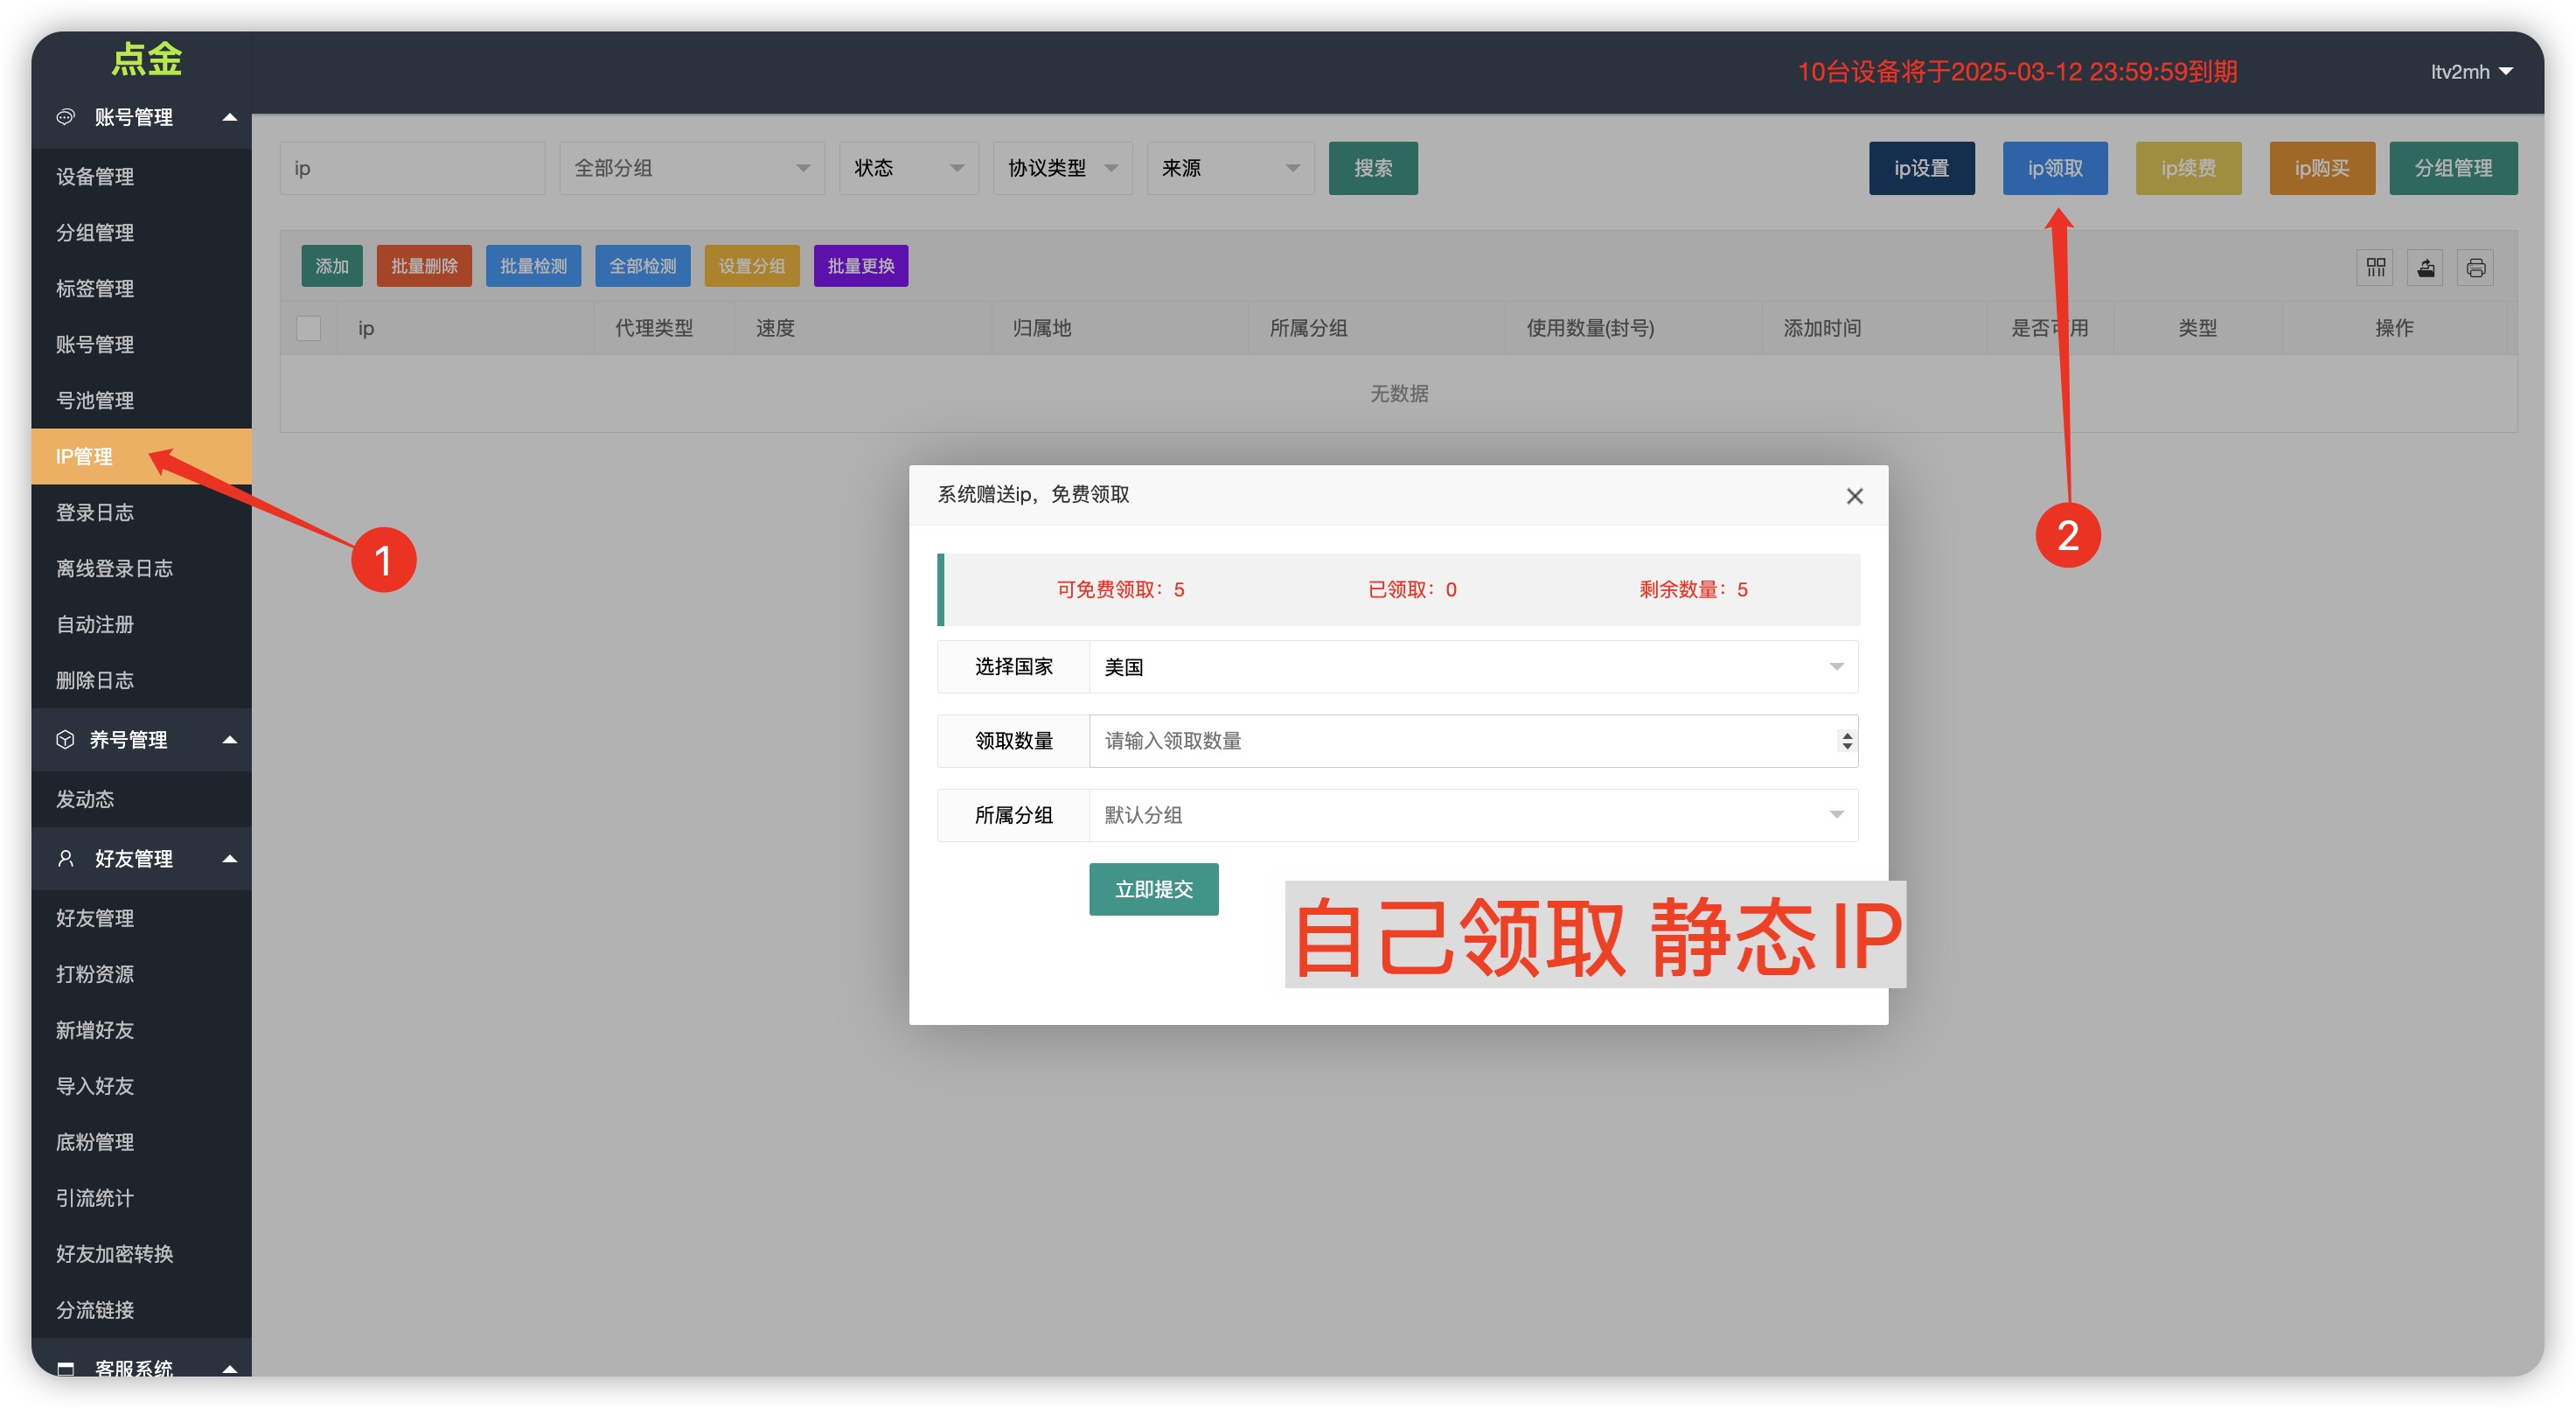The image size is (2576, 1408).
Task: Click the 养号管理 cube icon
Action: click(65, 740)
